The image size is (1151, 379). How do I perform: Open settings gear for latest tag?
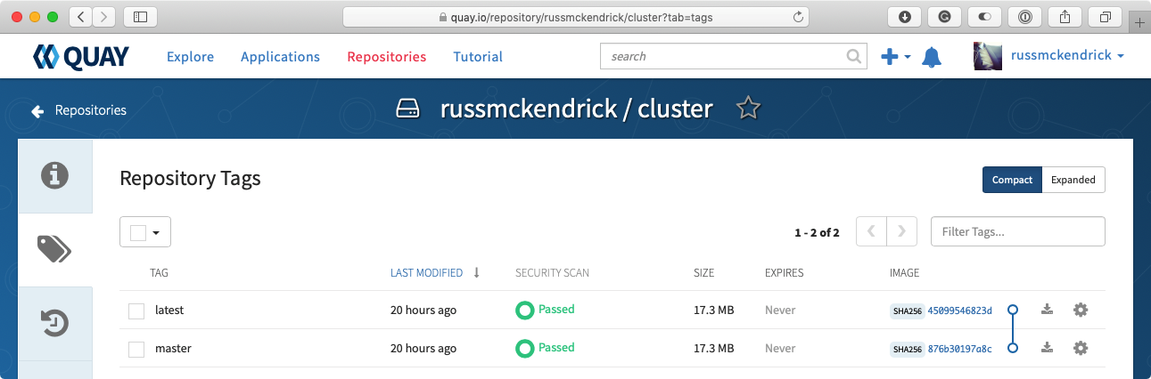[1081, 310]
